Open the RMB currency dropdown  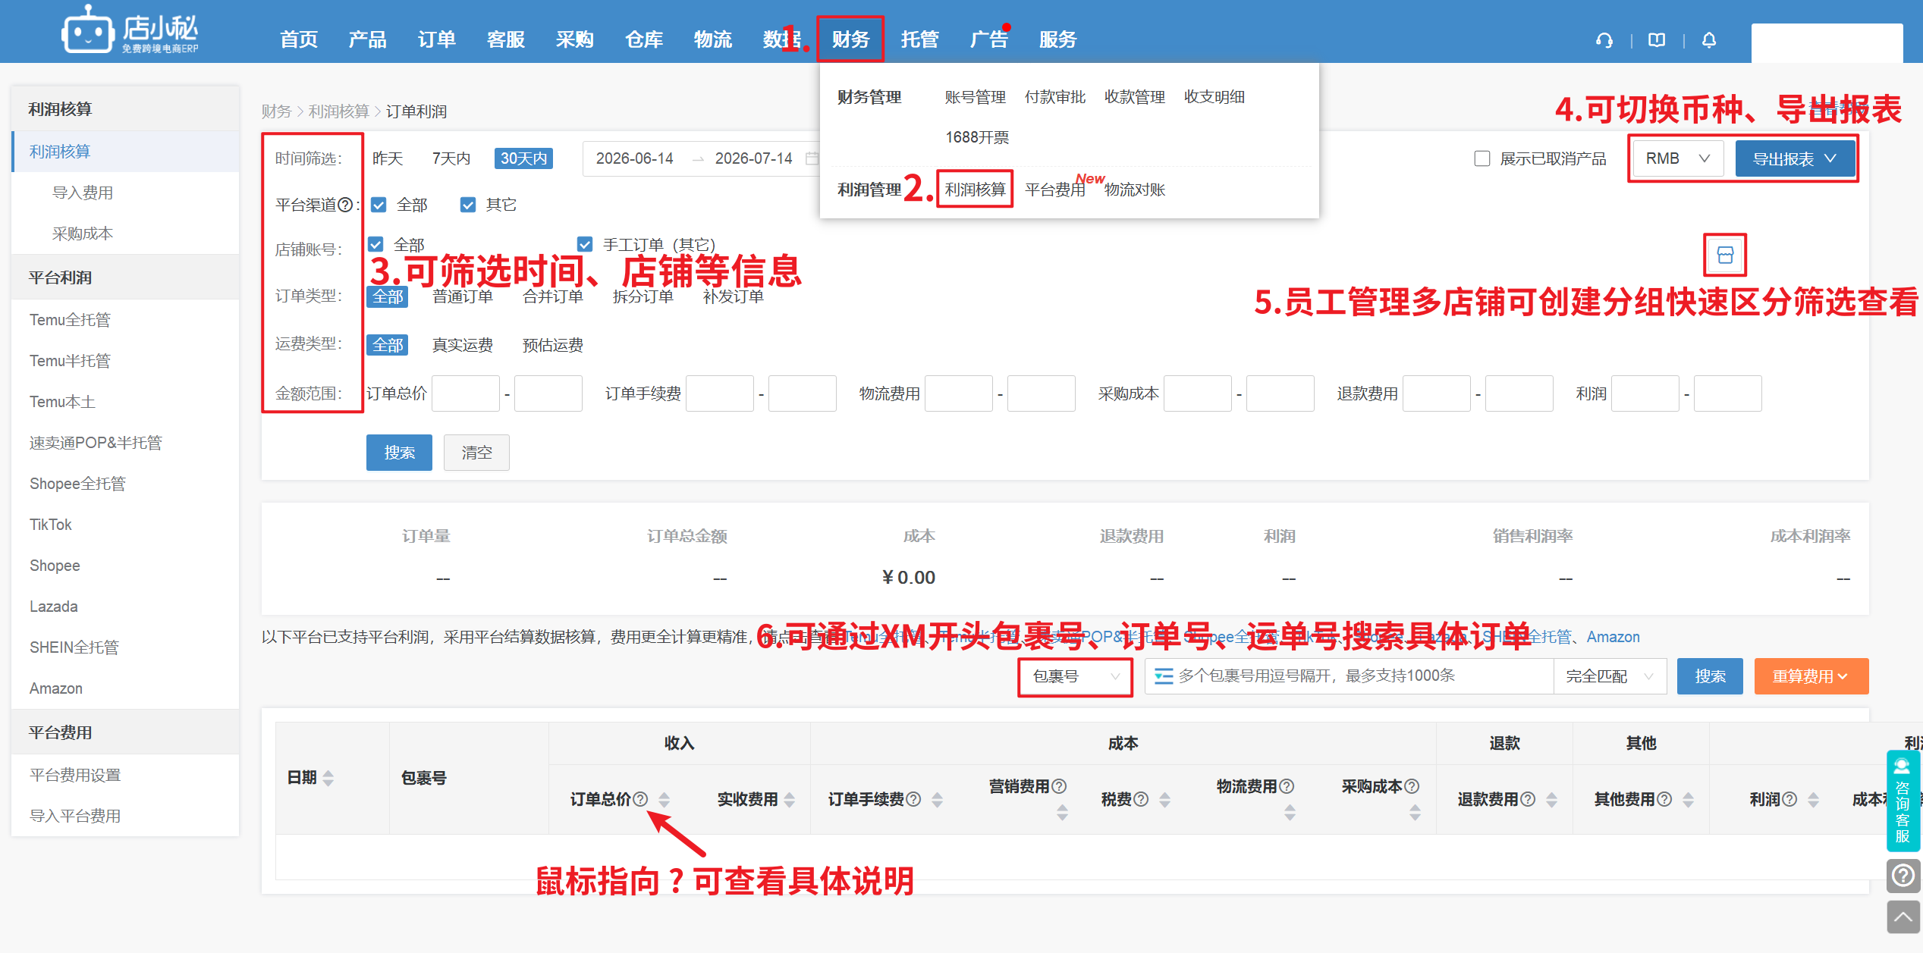[1678, 158]
